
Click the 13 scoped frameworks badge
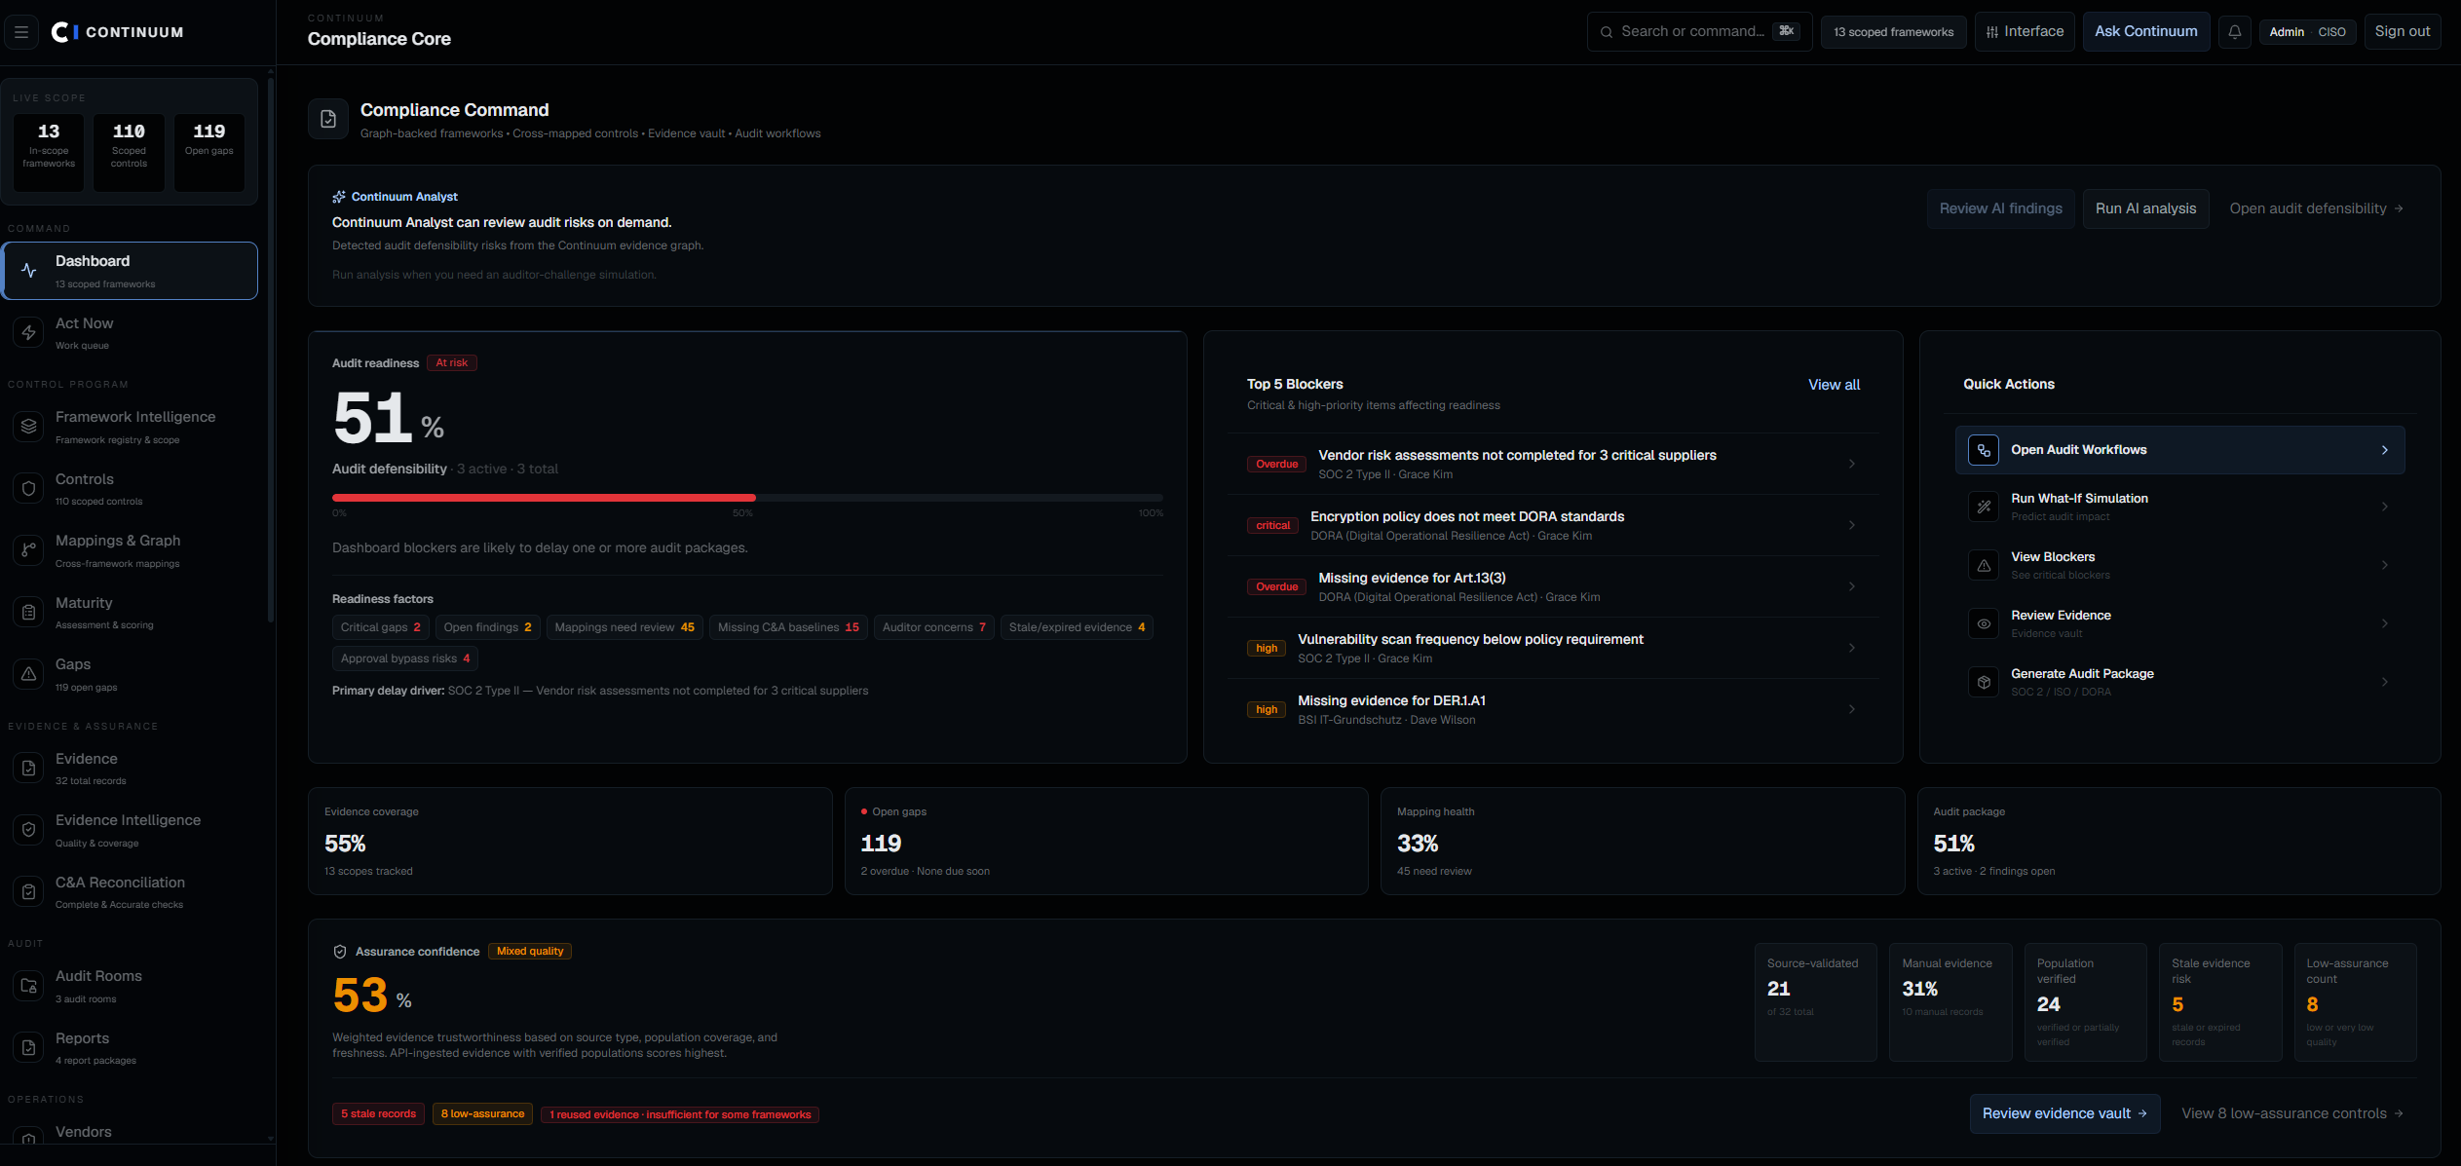pos(1893,32)
